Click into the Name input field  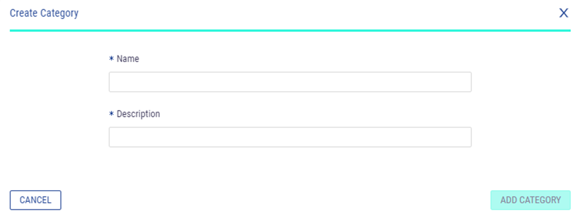[289, 82]
